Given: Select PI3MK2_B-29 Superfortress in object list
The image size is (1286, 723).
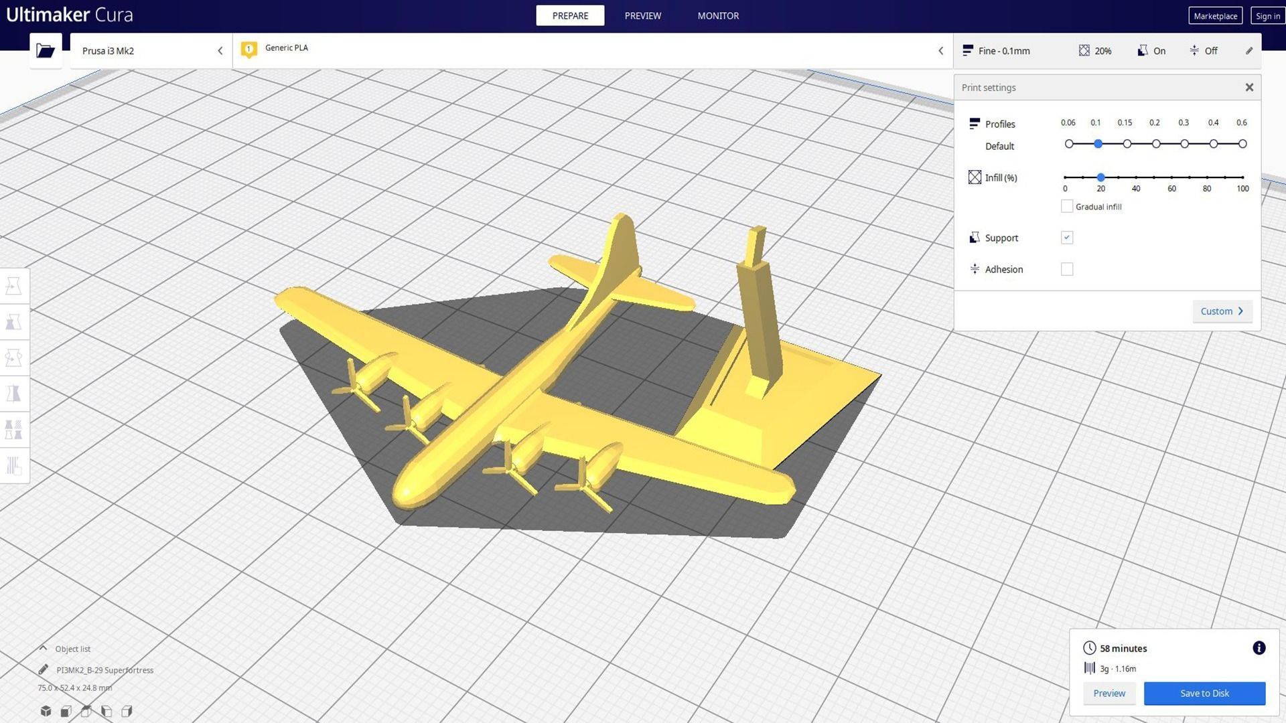Looking at the screenshot, I should point(105,670).
